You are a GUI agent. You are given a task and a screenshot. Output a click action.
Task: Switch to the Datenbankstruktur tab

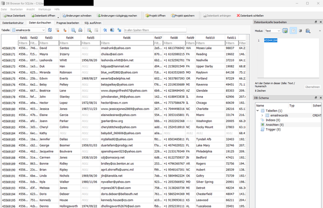pyautogui.click(x=13, y=23)
